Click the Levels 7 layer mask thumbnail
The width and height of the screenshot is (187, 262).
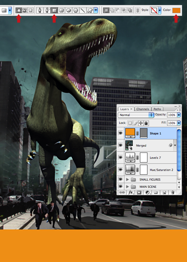coord(144,158)
